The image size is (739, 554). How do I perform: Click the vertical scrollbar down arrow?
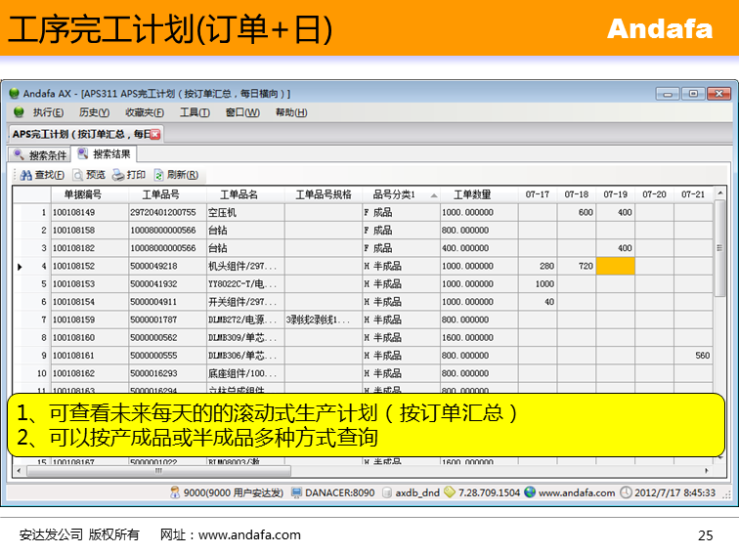pyautogui.click(x=720, y=458)
